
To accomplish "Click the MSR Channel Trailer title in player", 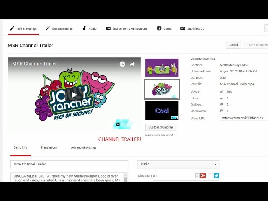I will [x=34, y=64].
